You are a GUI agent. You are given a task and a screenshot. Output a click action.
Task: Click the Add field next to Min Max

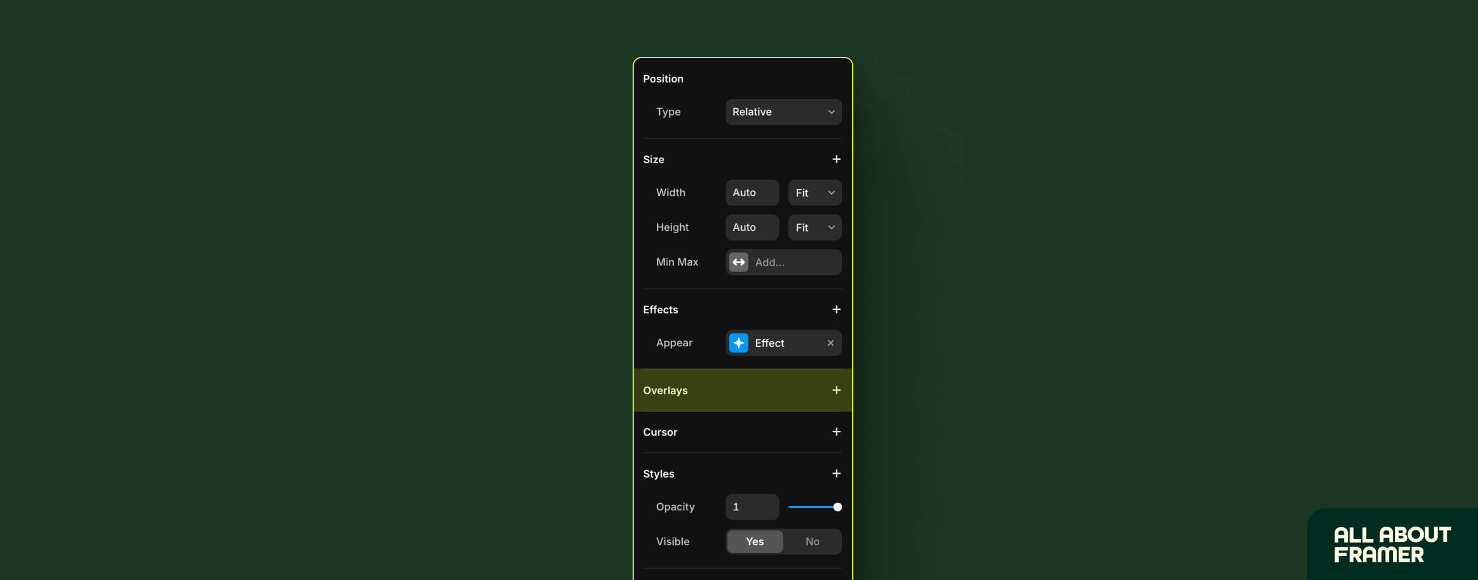[795, 262]
